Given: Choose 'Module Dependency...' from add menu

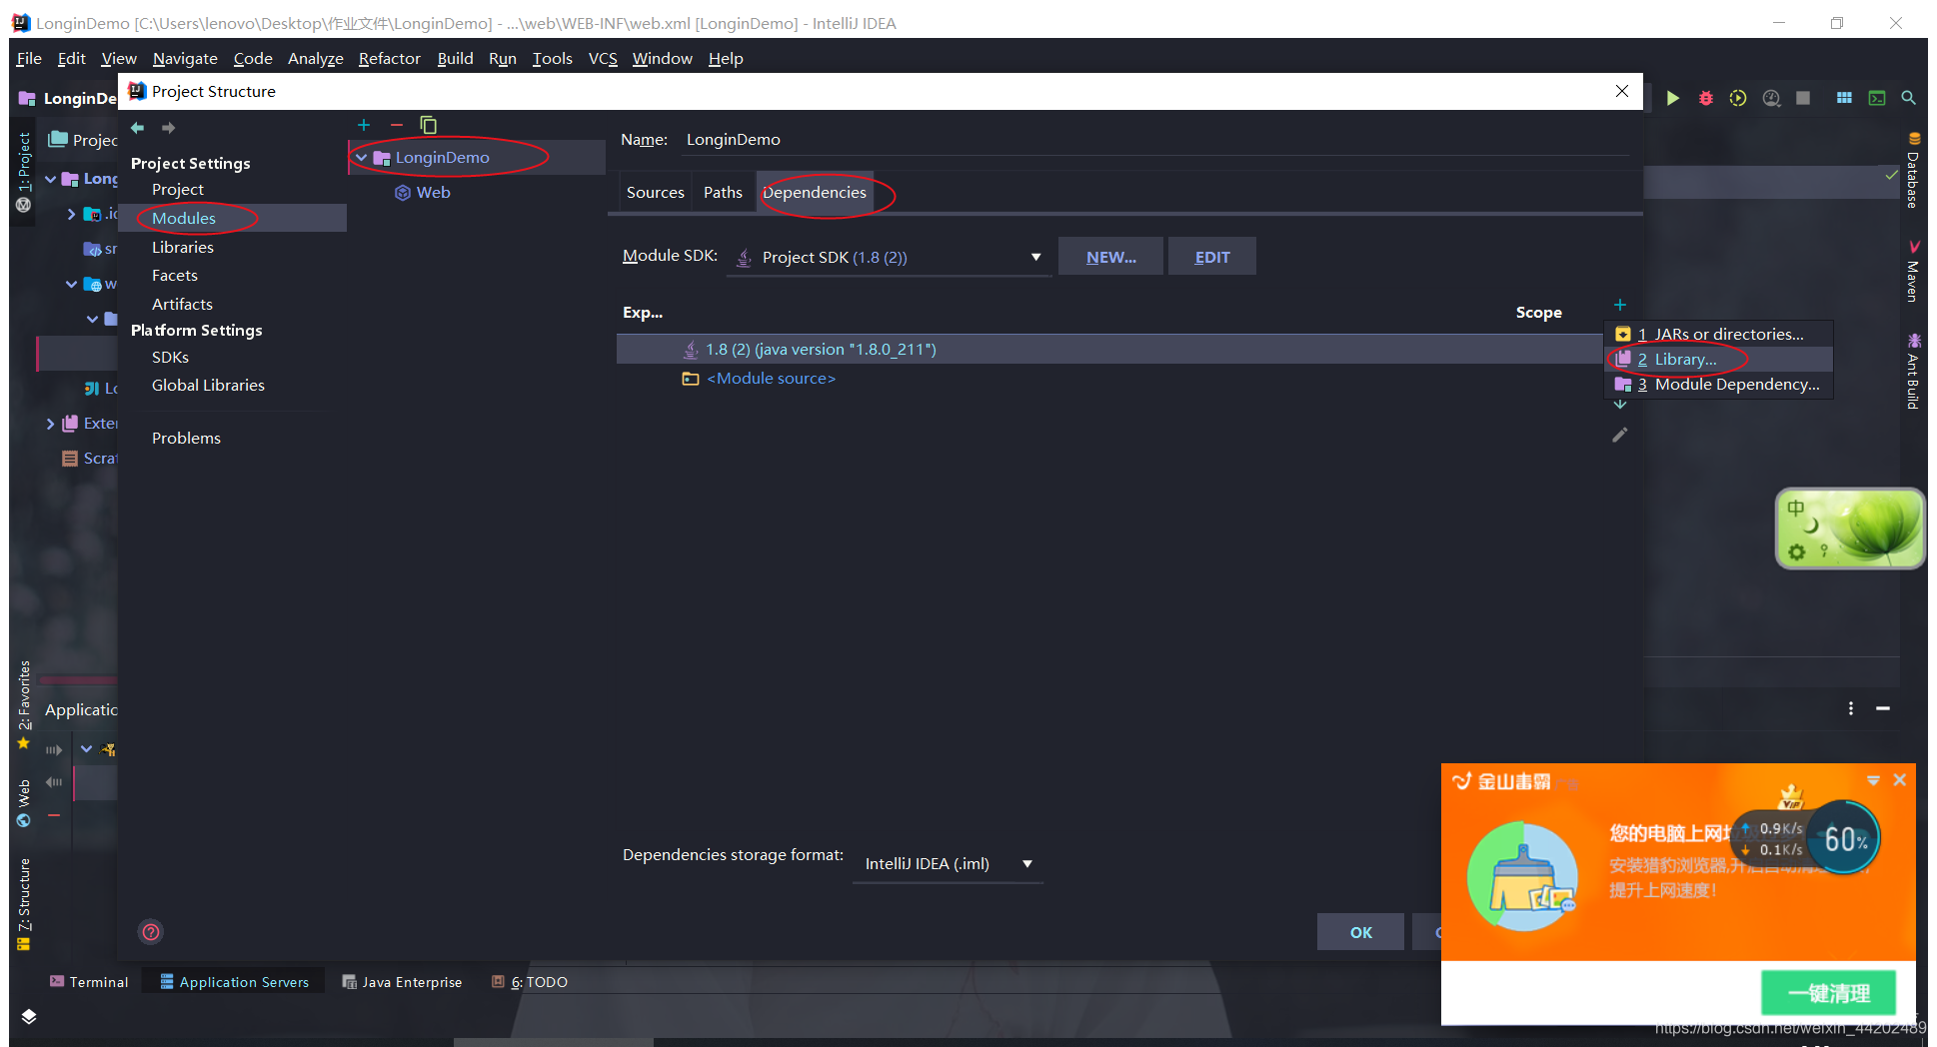Looking at the screenshot, I should pyautogui.click(x=1719, y=385).
